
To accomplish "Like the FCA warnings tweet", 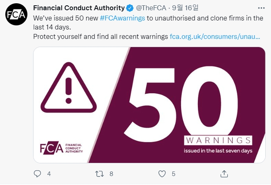I will pyautogui.click(x=161, y=174).
